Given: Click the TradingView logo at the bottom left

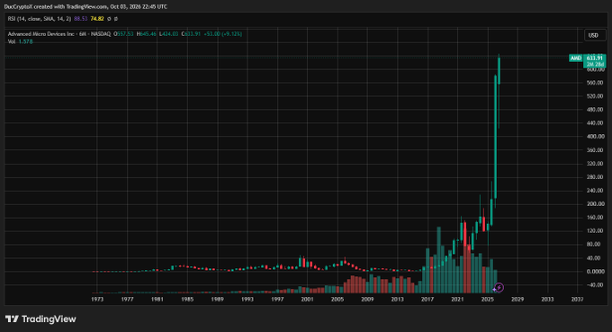Looking at the screenshot, I should coord(40,319).
